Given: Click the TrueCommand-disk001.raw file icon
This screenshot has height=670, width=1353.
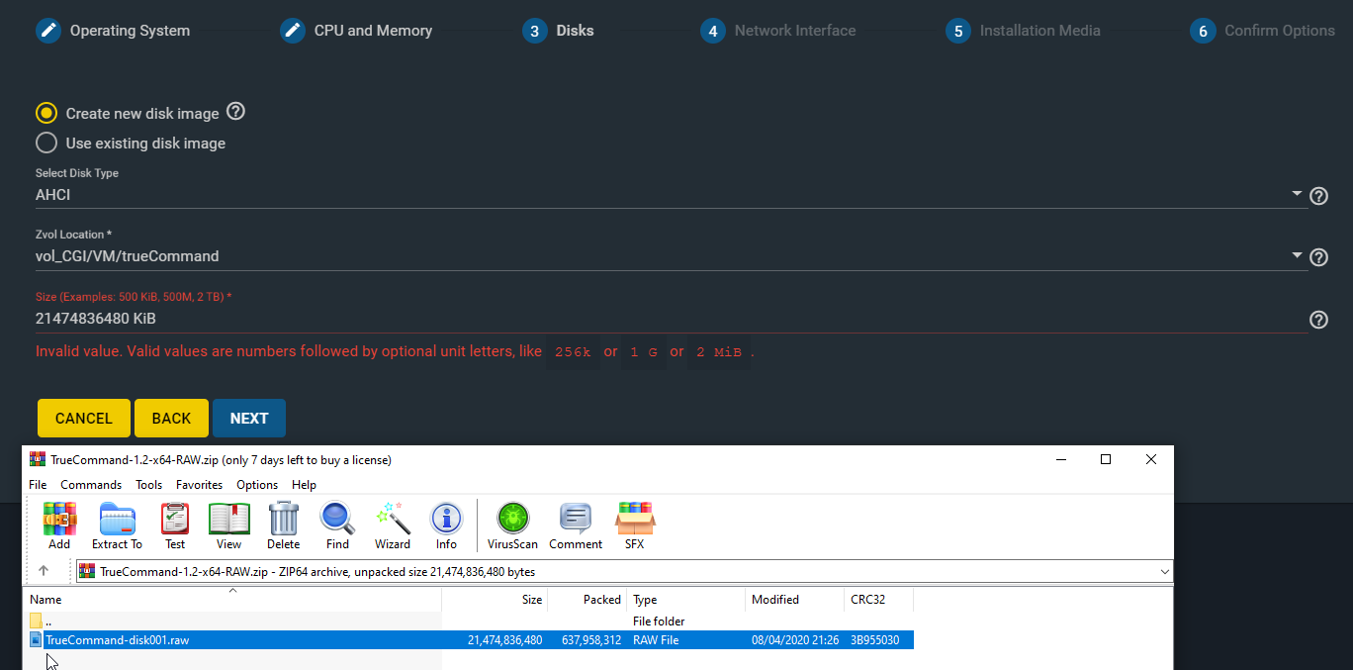Looking at the screenshot, I should click(x=37, y=640).
